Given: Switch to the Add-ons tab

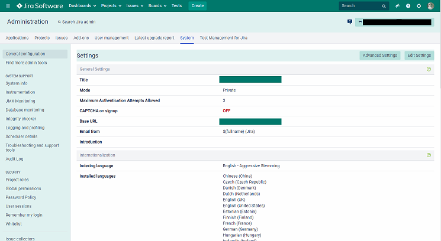Looking at the screenshot, I should click(81, 38).
